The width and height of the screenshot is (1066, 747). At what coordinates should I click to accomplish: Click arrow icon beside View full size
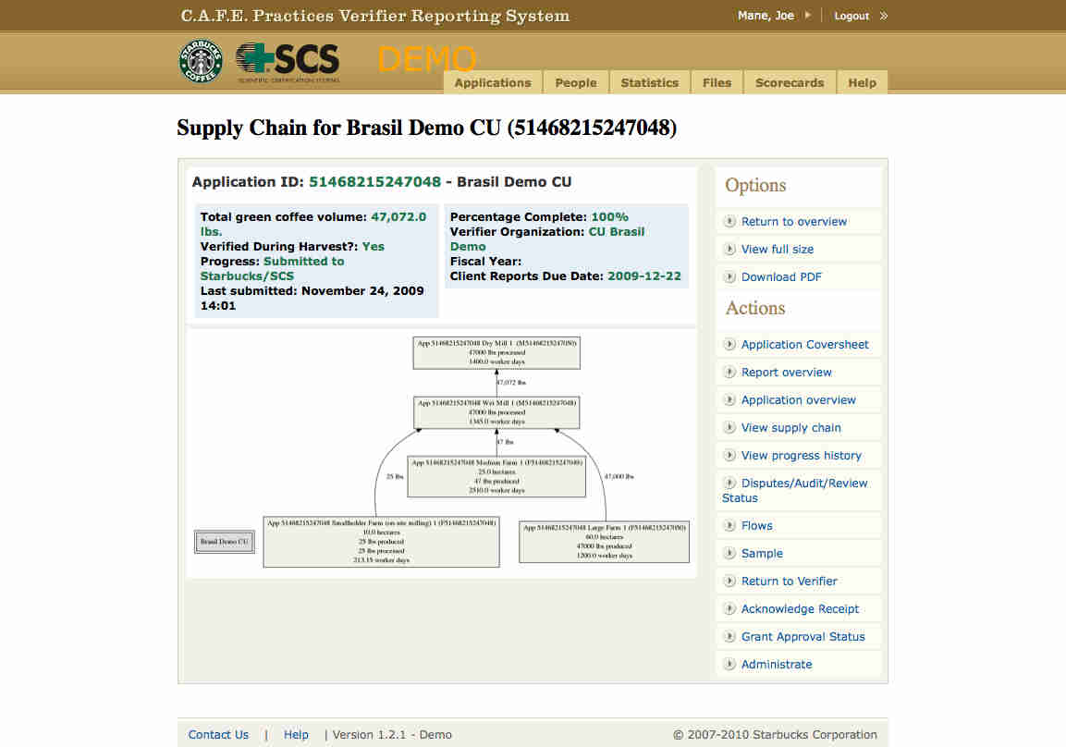click(729, 249)
